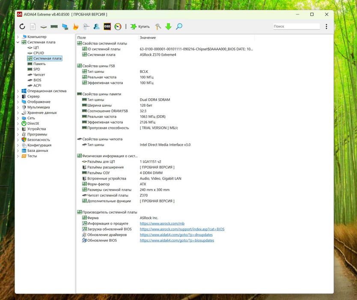Open the OSD panel icon
357x300 pixels.
107,27
